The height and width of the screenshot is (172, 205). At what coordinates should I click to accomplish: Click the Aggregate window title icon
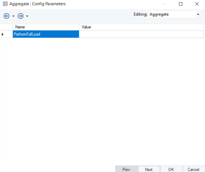(5, 4)
